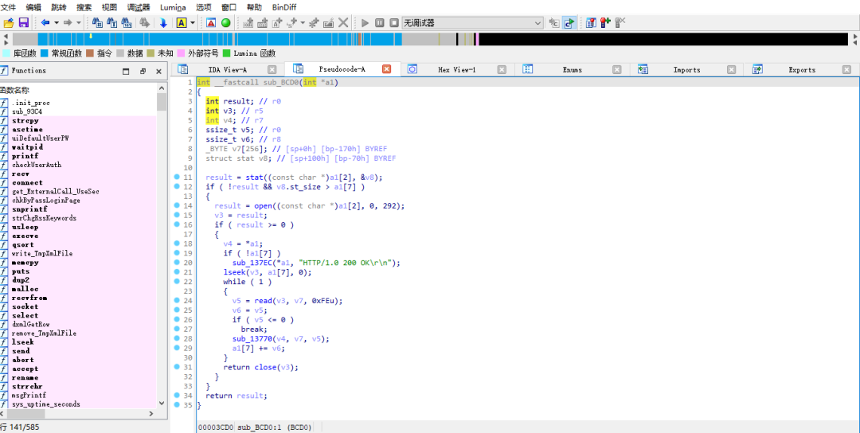Open the 文件 menu
This screenshot has width=860, height=433.
[8, 8]
